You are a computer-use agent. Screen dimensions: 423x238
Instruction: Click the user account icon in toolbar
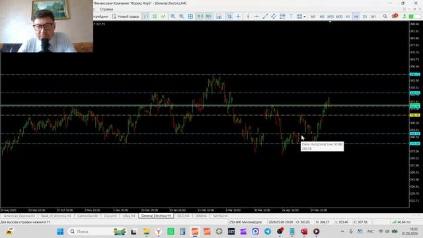404,17
